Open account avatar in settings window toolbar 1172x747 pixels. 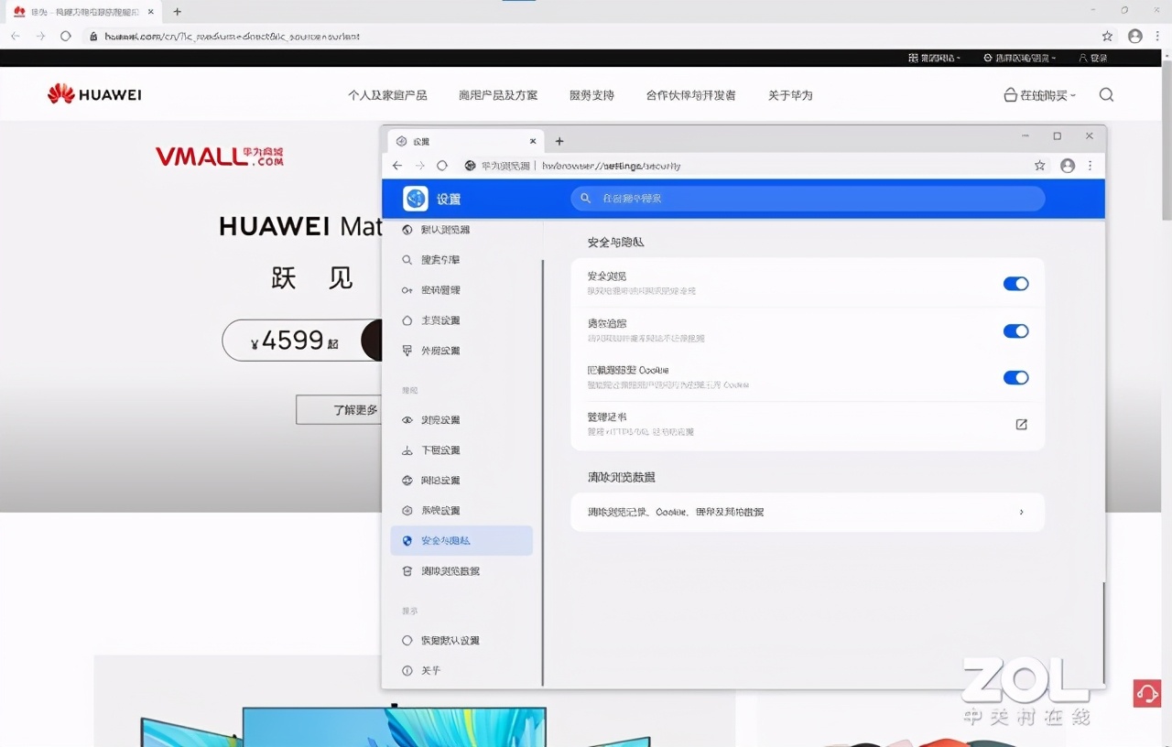click(x=1067, y=166)
